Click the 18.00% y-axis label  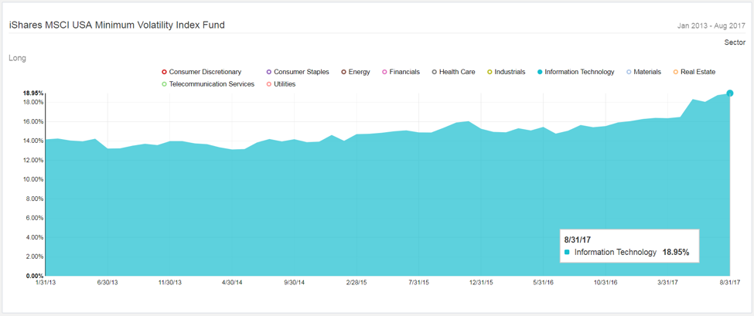34,102
